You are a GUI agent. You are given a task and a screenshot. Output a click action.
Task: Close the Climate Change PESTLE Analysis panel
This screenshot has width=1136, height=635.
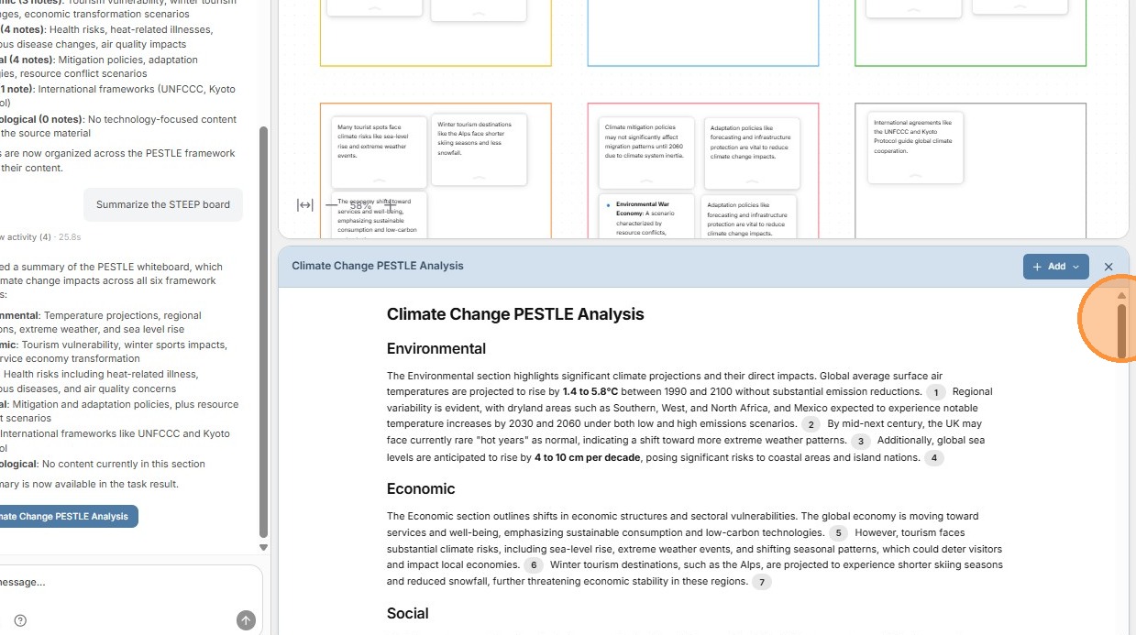tap(1108, 267)
